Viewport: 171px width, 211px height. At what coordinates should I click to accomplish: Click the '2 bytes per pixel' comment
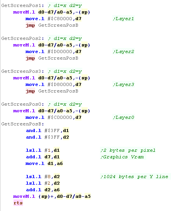point(128,150)
